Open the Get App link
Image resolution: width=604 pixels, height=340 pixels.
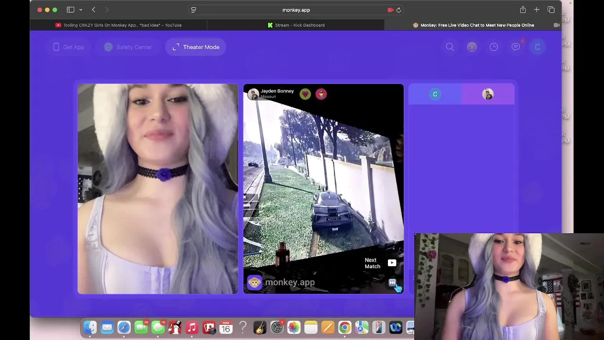[68, 47]
